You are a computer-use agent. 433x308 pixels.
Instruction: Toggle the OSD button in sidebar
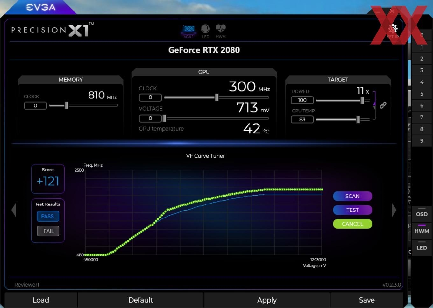pyautogui.click(x=422, y=214)
